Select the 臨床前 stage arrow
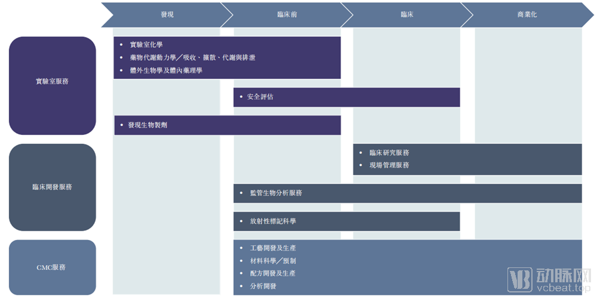The image size is (597, 299). [287, 14]
